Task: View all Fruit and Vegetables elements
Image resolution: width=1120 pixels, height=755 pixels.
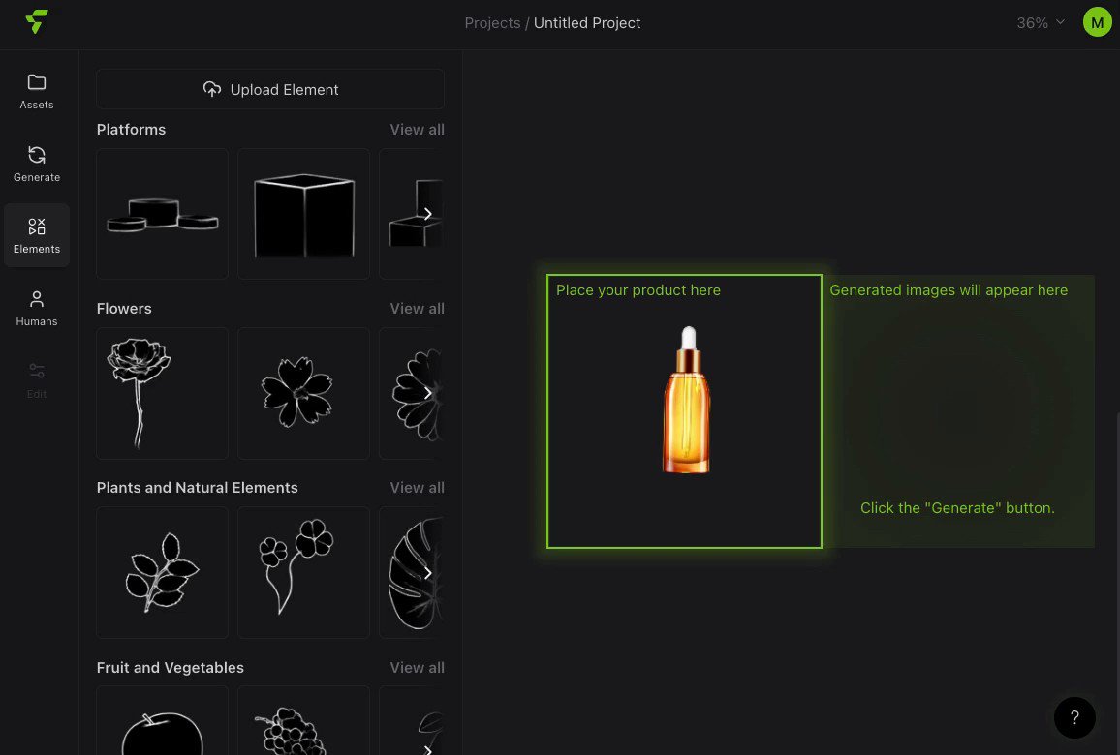Action: (418, 667)
